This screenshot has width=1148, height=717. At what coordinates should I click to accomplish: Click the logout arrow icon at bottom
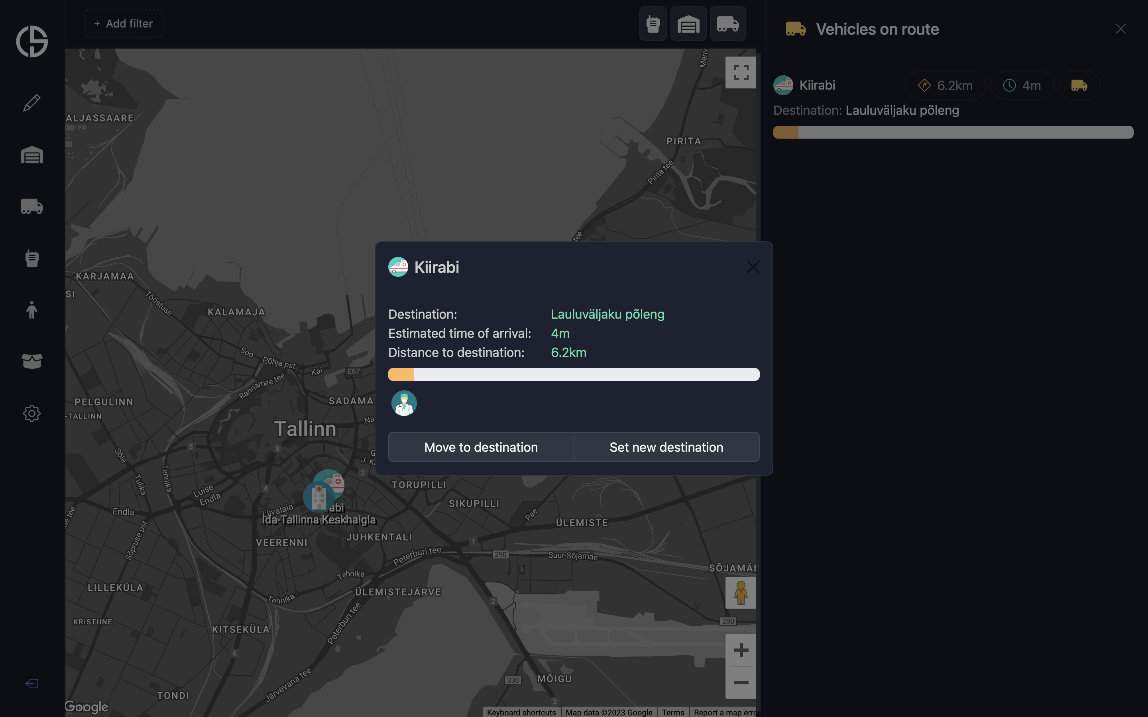[32, 683]
